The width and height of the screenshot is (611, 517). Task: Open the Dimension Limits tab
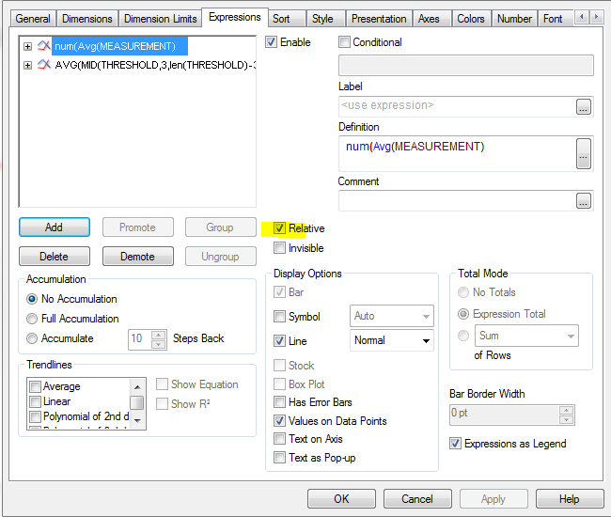[x=160, y=19]
